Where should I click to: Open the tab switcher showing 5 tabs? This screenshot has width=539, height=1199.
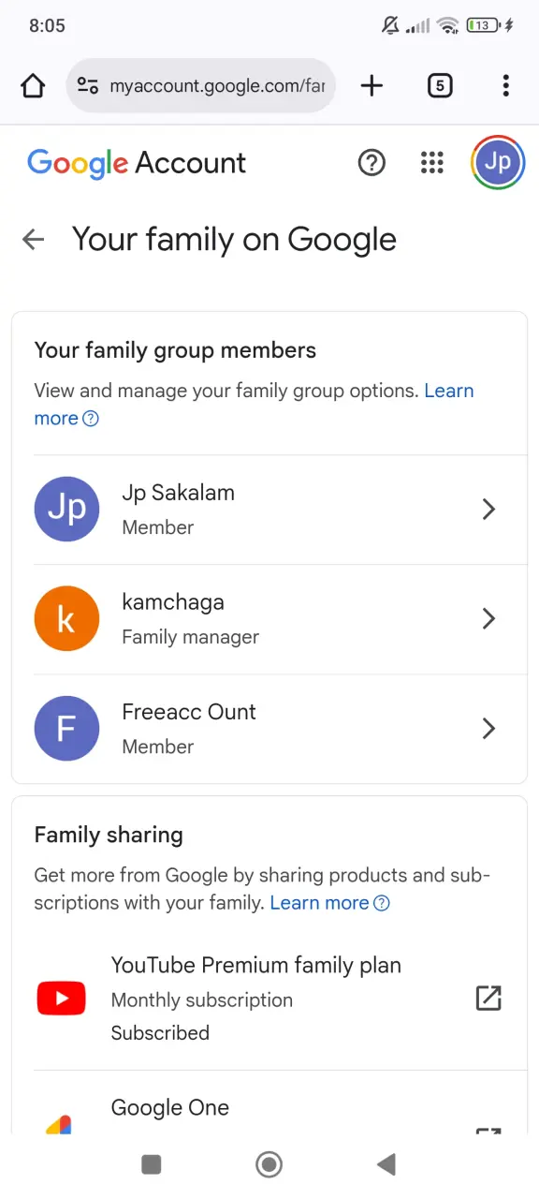[x=440, y=86]
